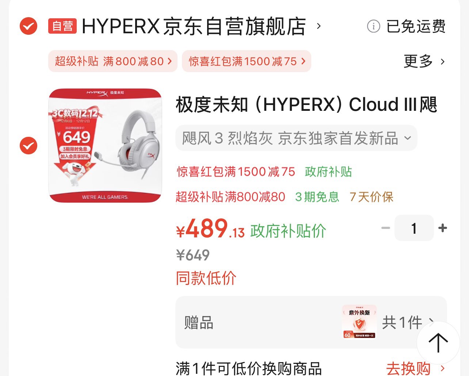
Task: Open the 意外换新 gift icon
Action: point(359,322)
